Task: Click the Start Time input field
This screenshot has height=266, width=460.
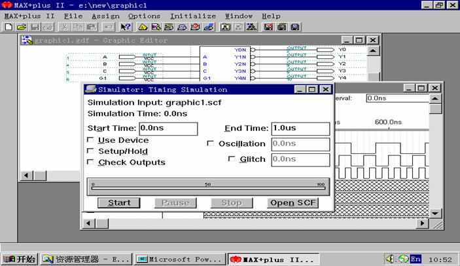Action: 168,128
